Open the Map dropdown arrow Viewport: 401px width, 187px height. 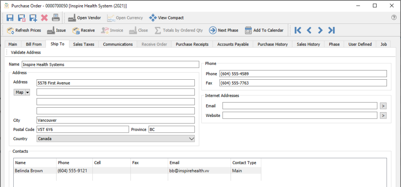tap(28, 92)
